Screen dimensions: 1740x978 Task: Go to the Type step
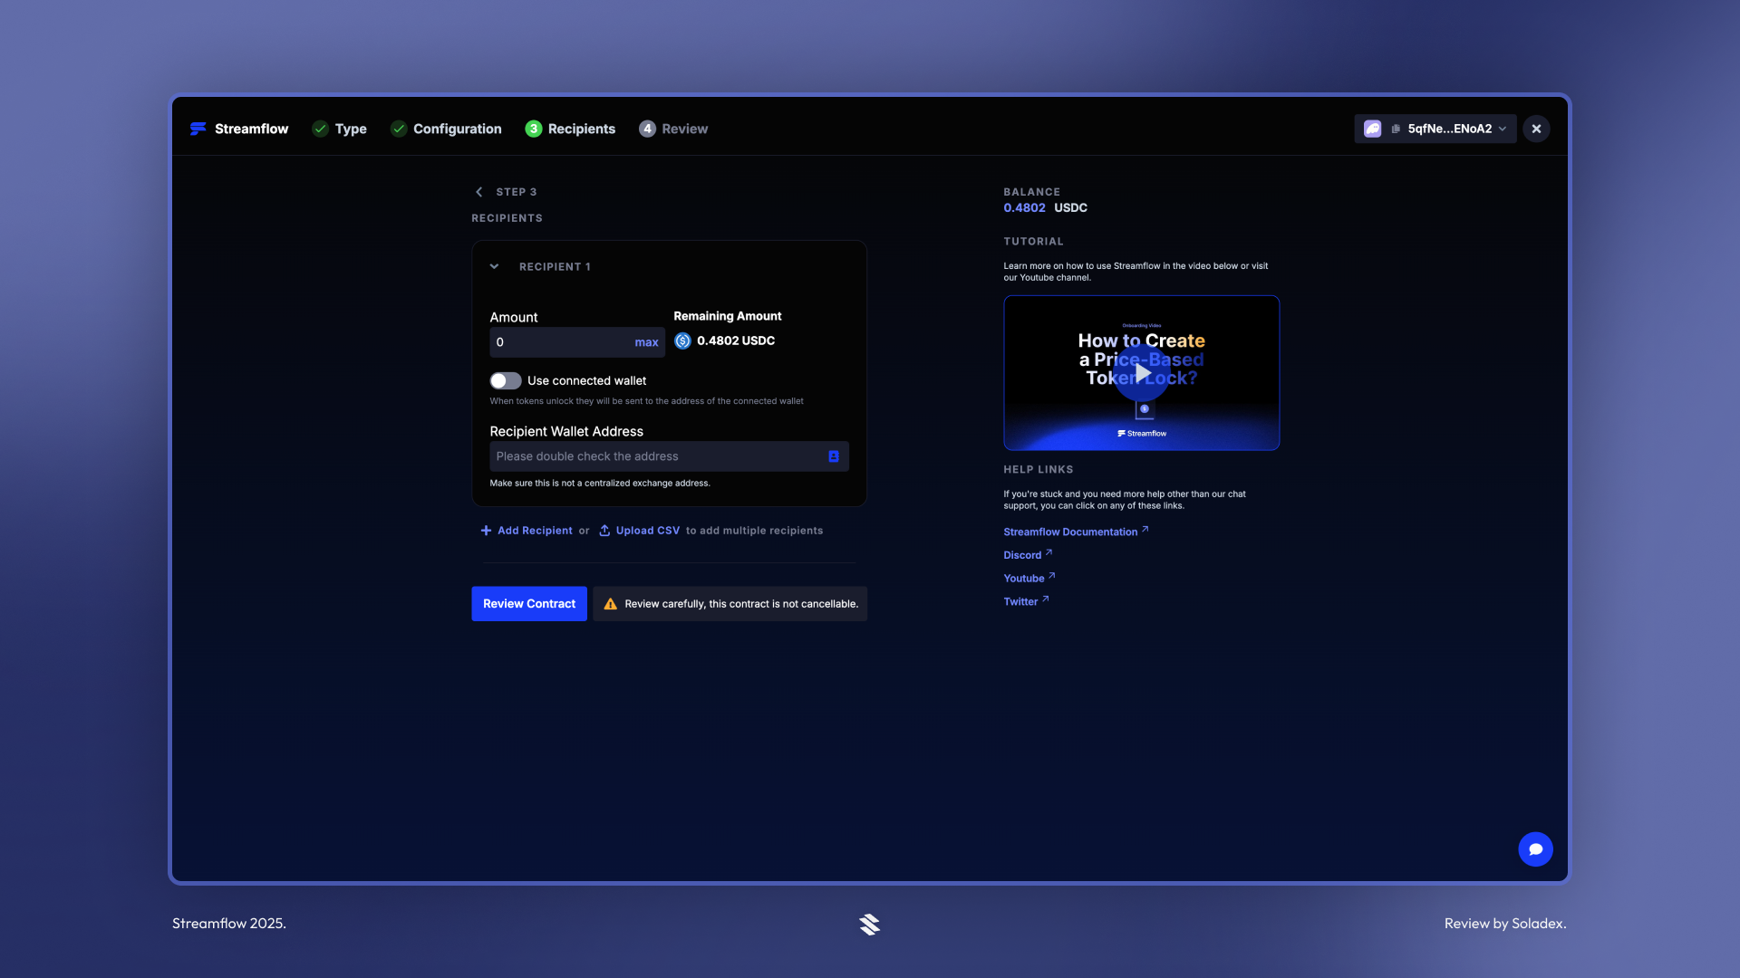[339, 129]
